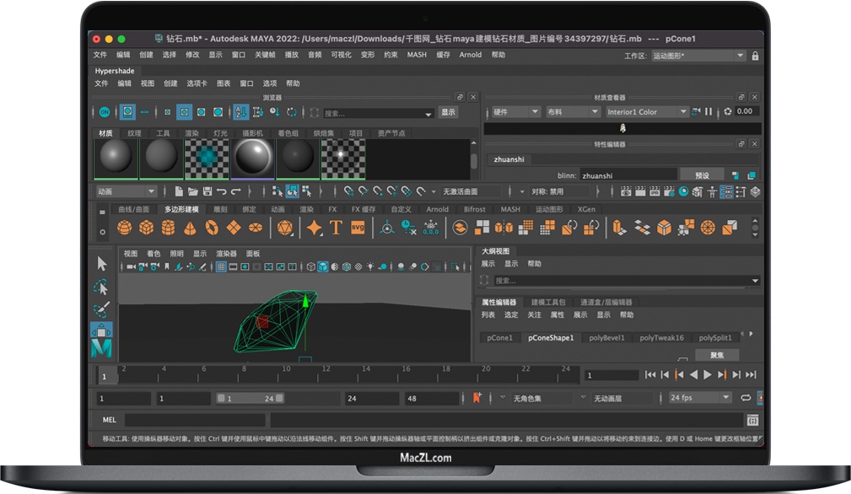This screenshot has width=851, height=494.
Task: Pause the material viewer rendering
Action: point(708,112)
